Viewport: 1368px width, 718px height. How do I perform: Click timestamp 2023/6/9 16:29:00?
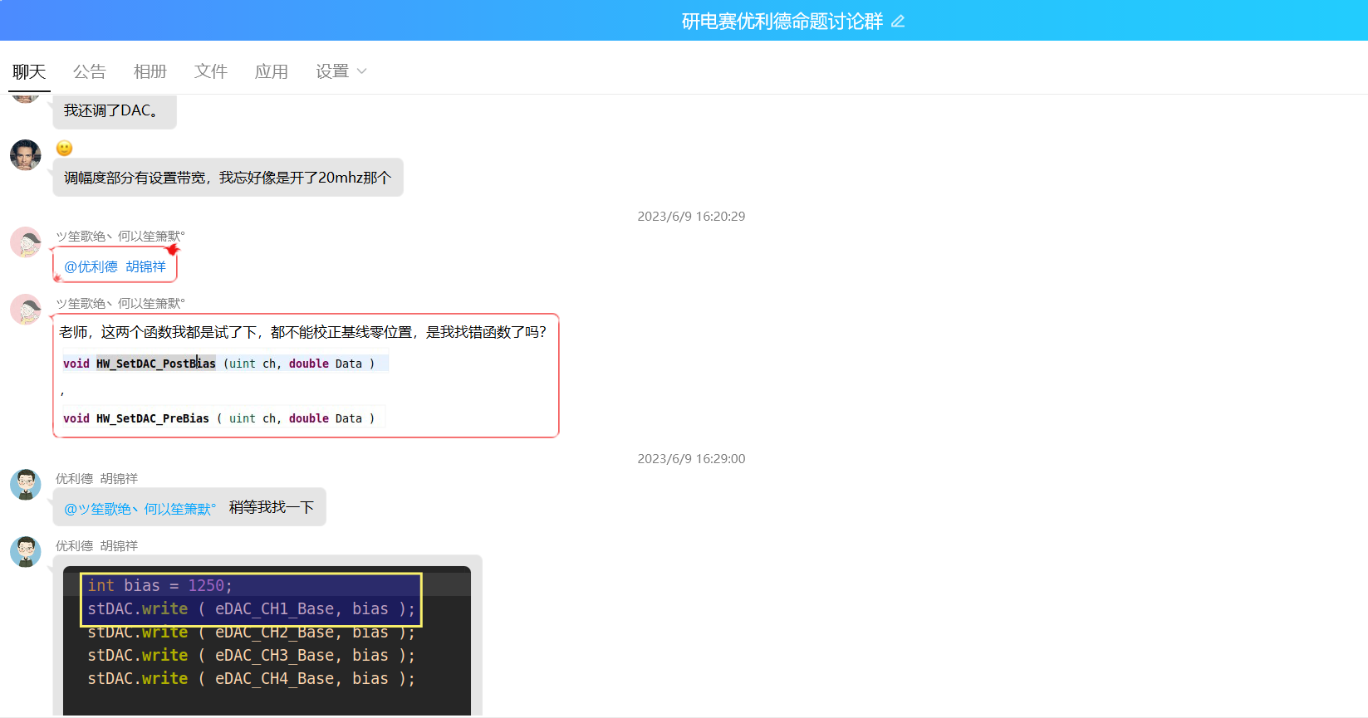[x=691, y=459]
